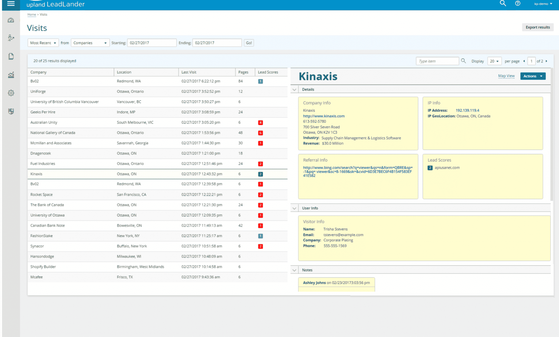Click The Bank of Canada score badge
559x337 pixels.
tap(260, 205)
